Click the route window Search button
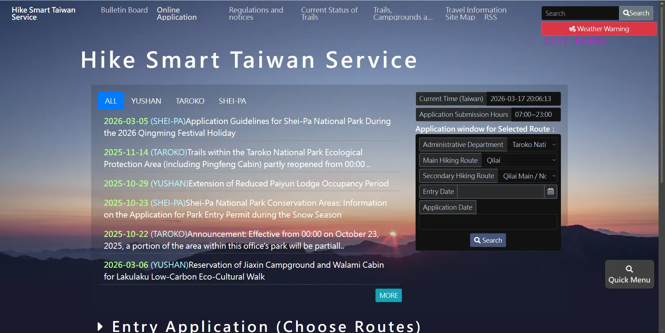 488,240
